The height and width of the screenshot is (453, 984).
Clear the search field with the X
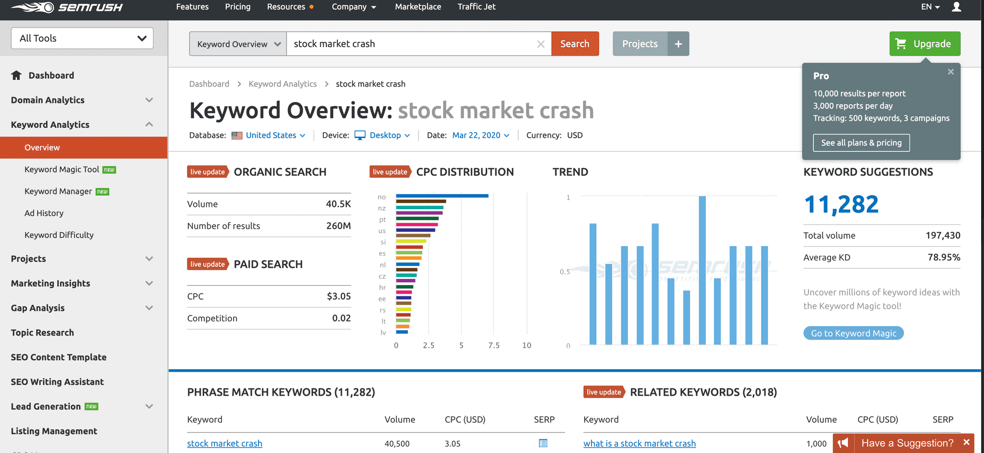coord(541,44)
